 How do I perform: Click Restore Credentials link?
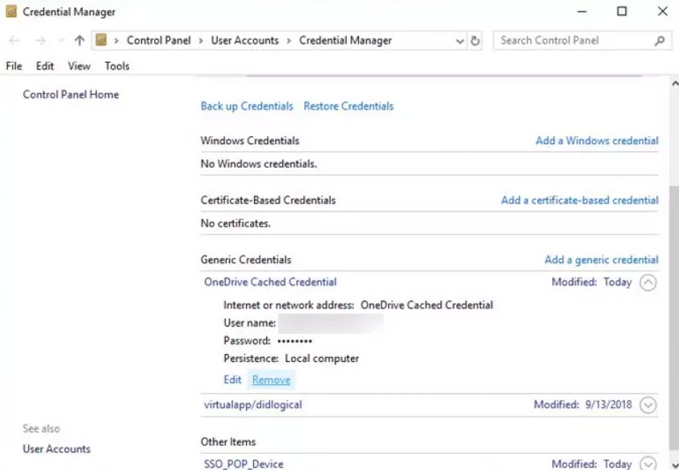(348, 106)
